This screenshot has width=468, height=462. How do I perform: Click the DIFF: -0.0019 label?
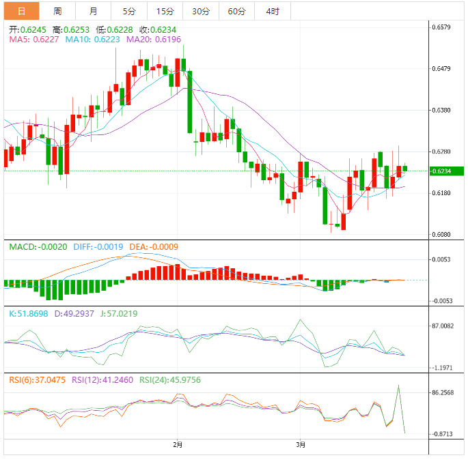pyautogui.click(x=98, y=247)
